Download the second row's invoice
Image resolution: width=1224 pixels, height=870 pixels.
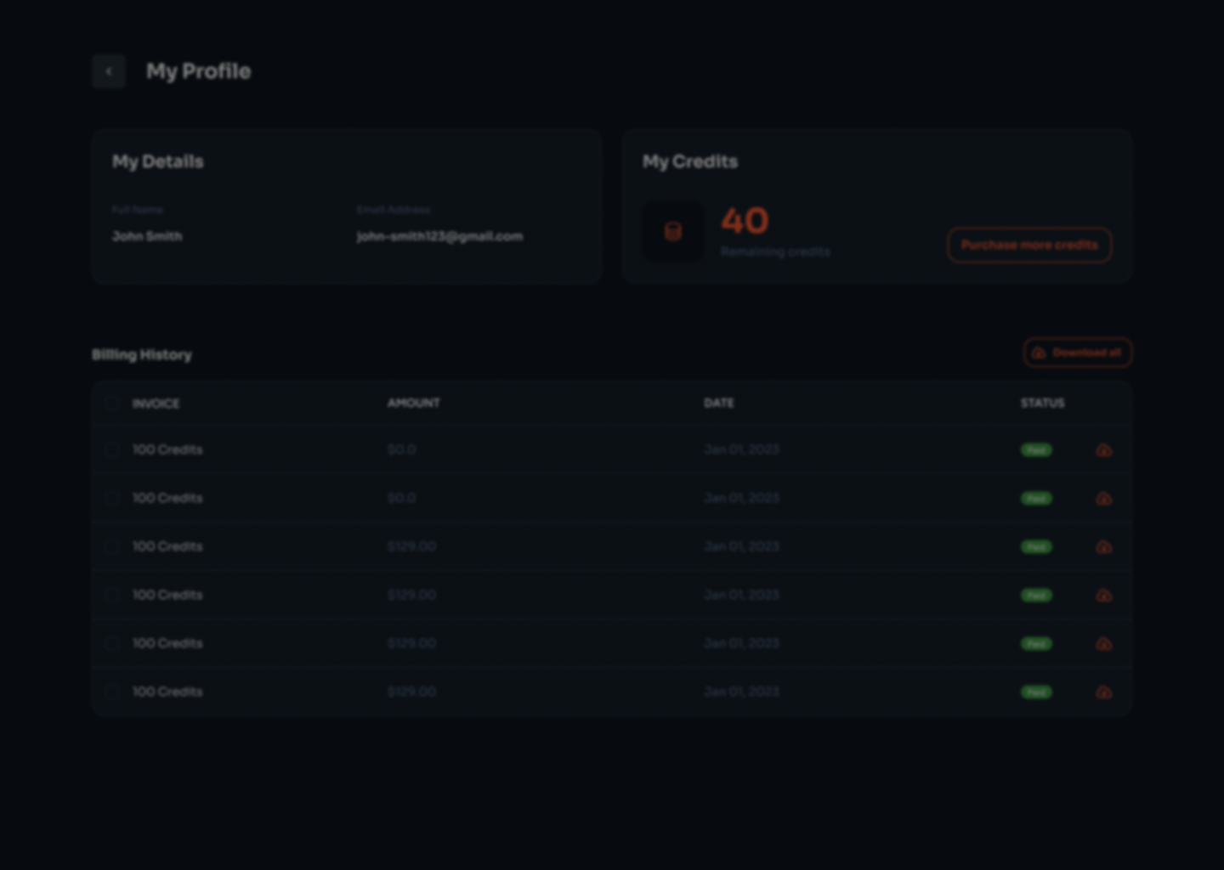1103,499
